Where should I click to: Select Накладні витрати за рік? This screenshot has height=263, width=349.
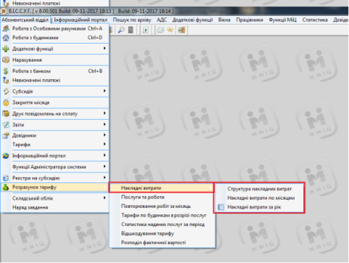coord(259,207)
